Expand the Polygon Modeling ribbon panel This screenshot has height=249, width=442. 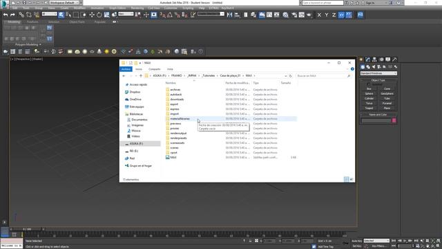click(28, 44)
